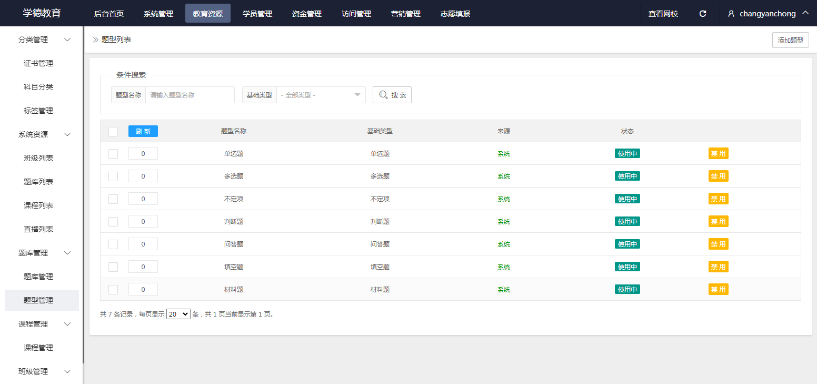The width and height of the screenshot is (817, 384).
Task: Check the 填空题 row checkbox
Action: coord(113,267)
